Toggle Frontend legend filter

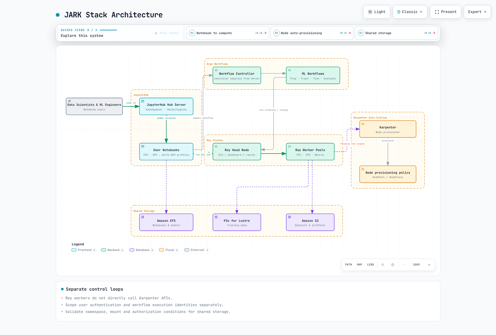click(x=84, y=250)
